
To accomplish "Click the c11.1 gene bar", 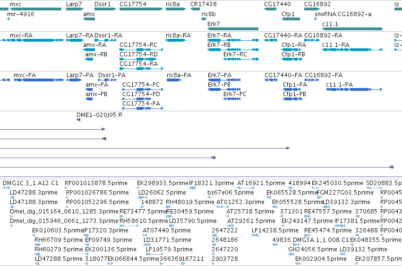I will (x=352, y=29).
